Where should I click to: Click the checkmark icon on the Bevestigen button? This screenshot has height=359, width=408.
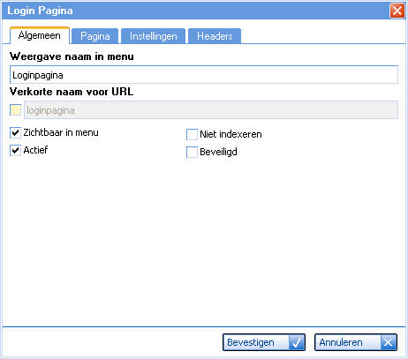297,342
